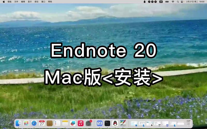Open the 前往 menu
This screenshot has width=207, height=129.
click(x=36, y=2)
